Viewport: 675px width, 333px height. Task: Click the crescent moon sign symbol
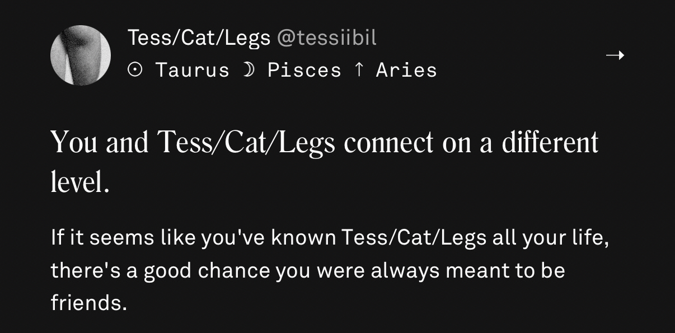point(249,70)
